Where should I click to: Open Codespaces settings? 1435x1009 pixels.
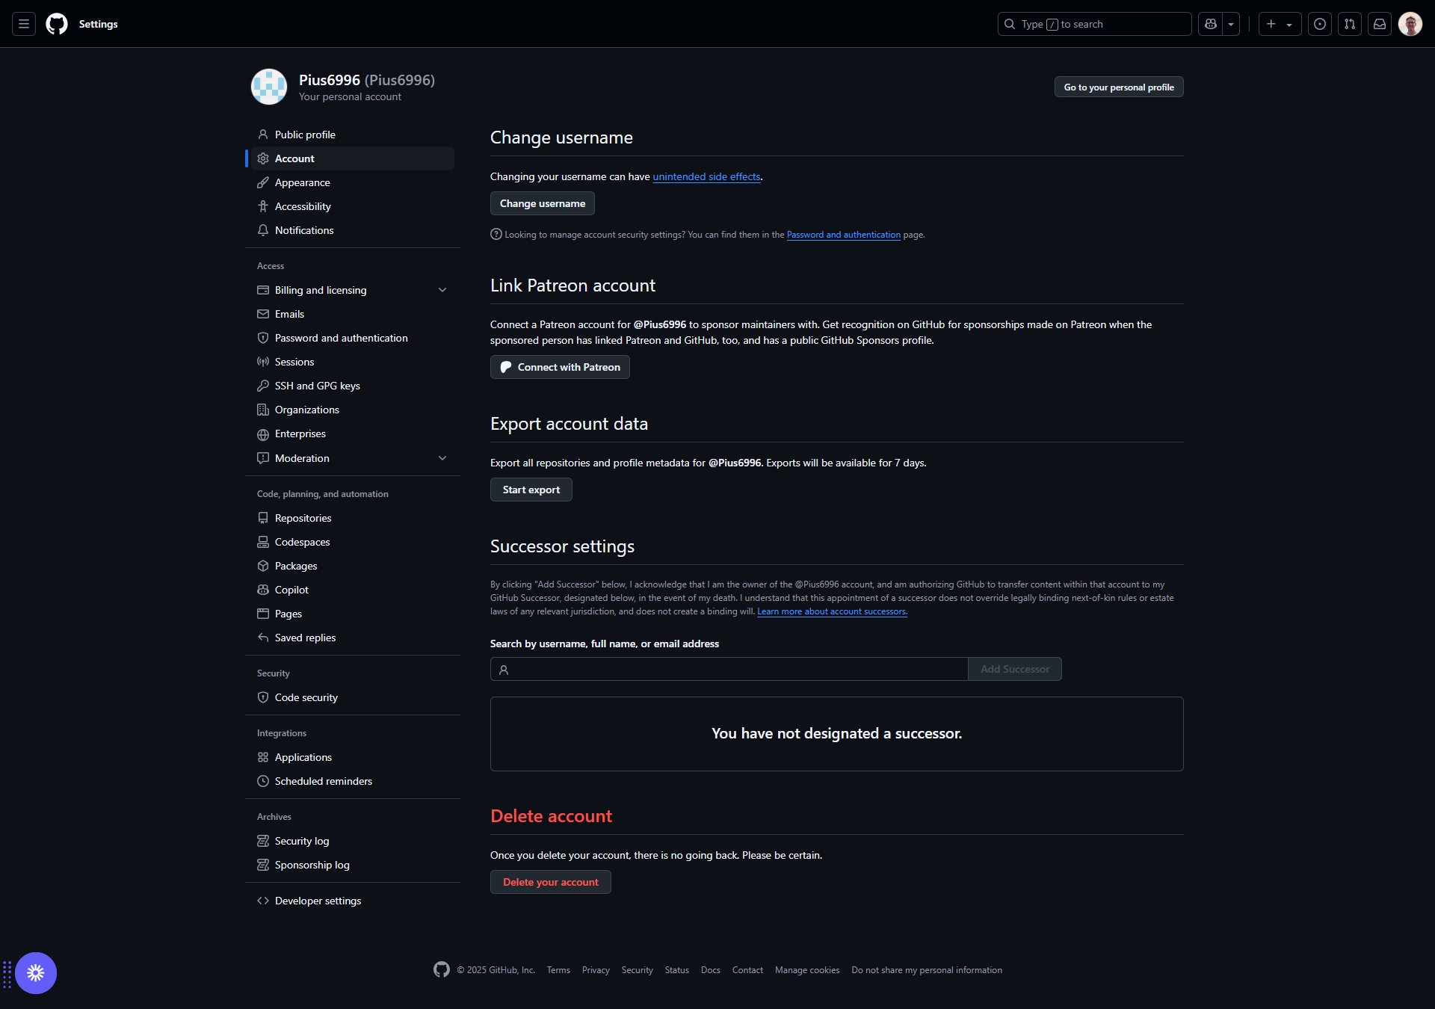(353, 542)
